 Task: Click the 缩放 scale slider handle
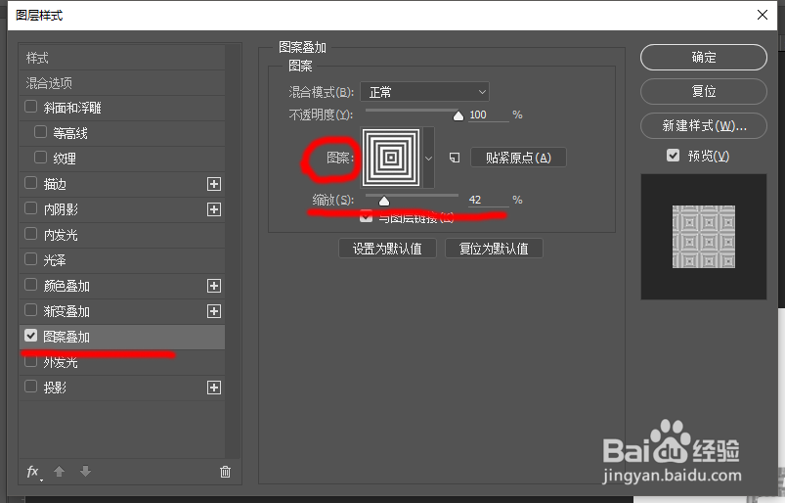(x=384, y=201)
